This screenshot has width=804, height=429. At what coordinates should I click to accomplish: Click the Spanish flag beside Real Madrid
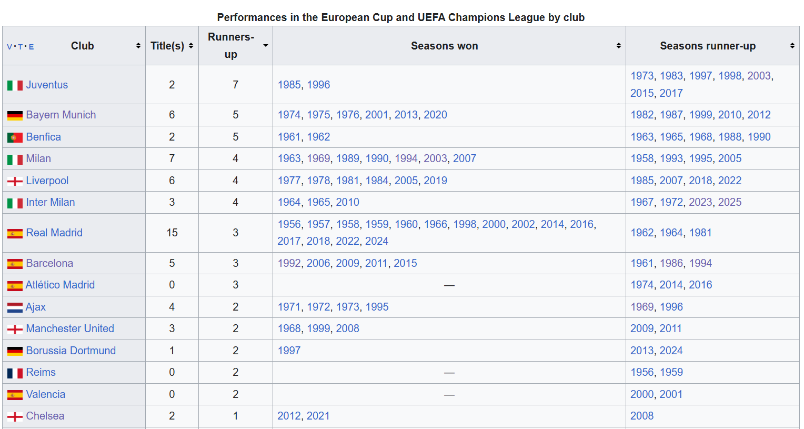click(x=15, y=233)
